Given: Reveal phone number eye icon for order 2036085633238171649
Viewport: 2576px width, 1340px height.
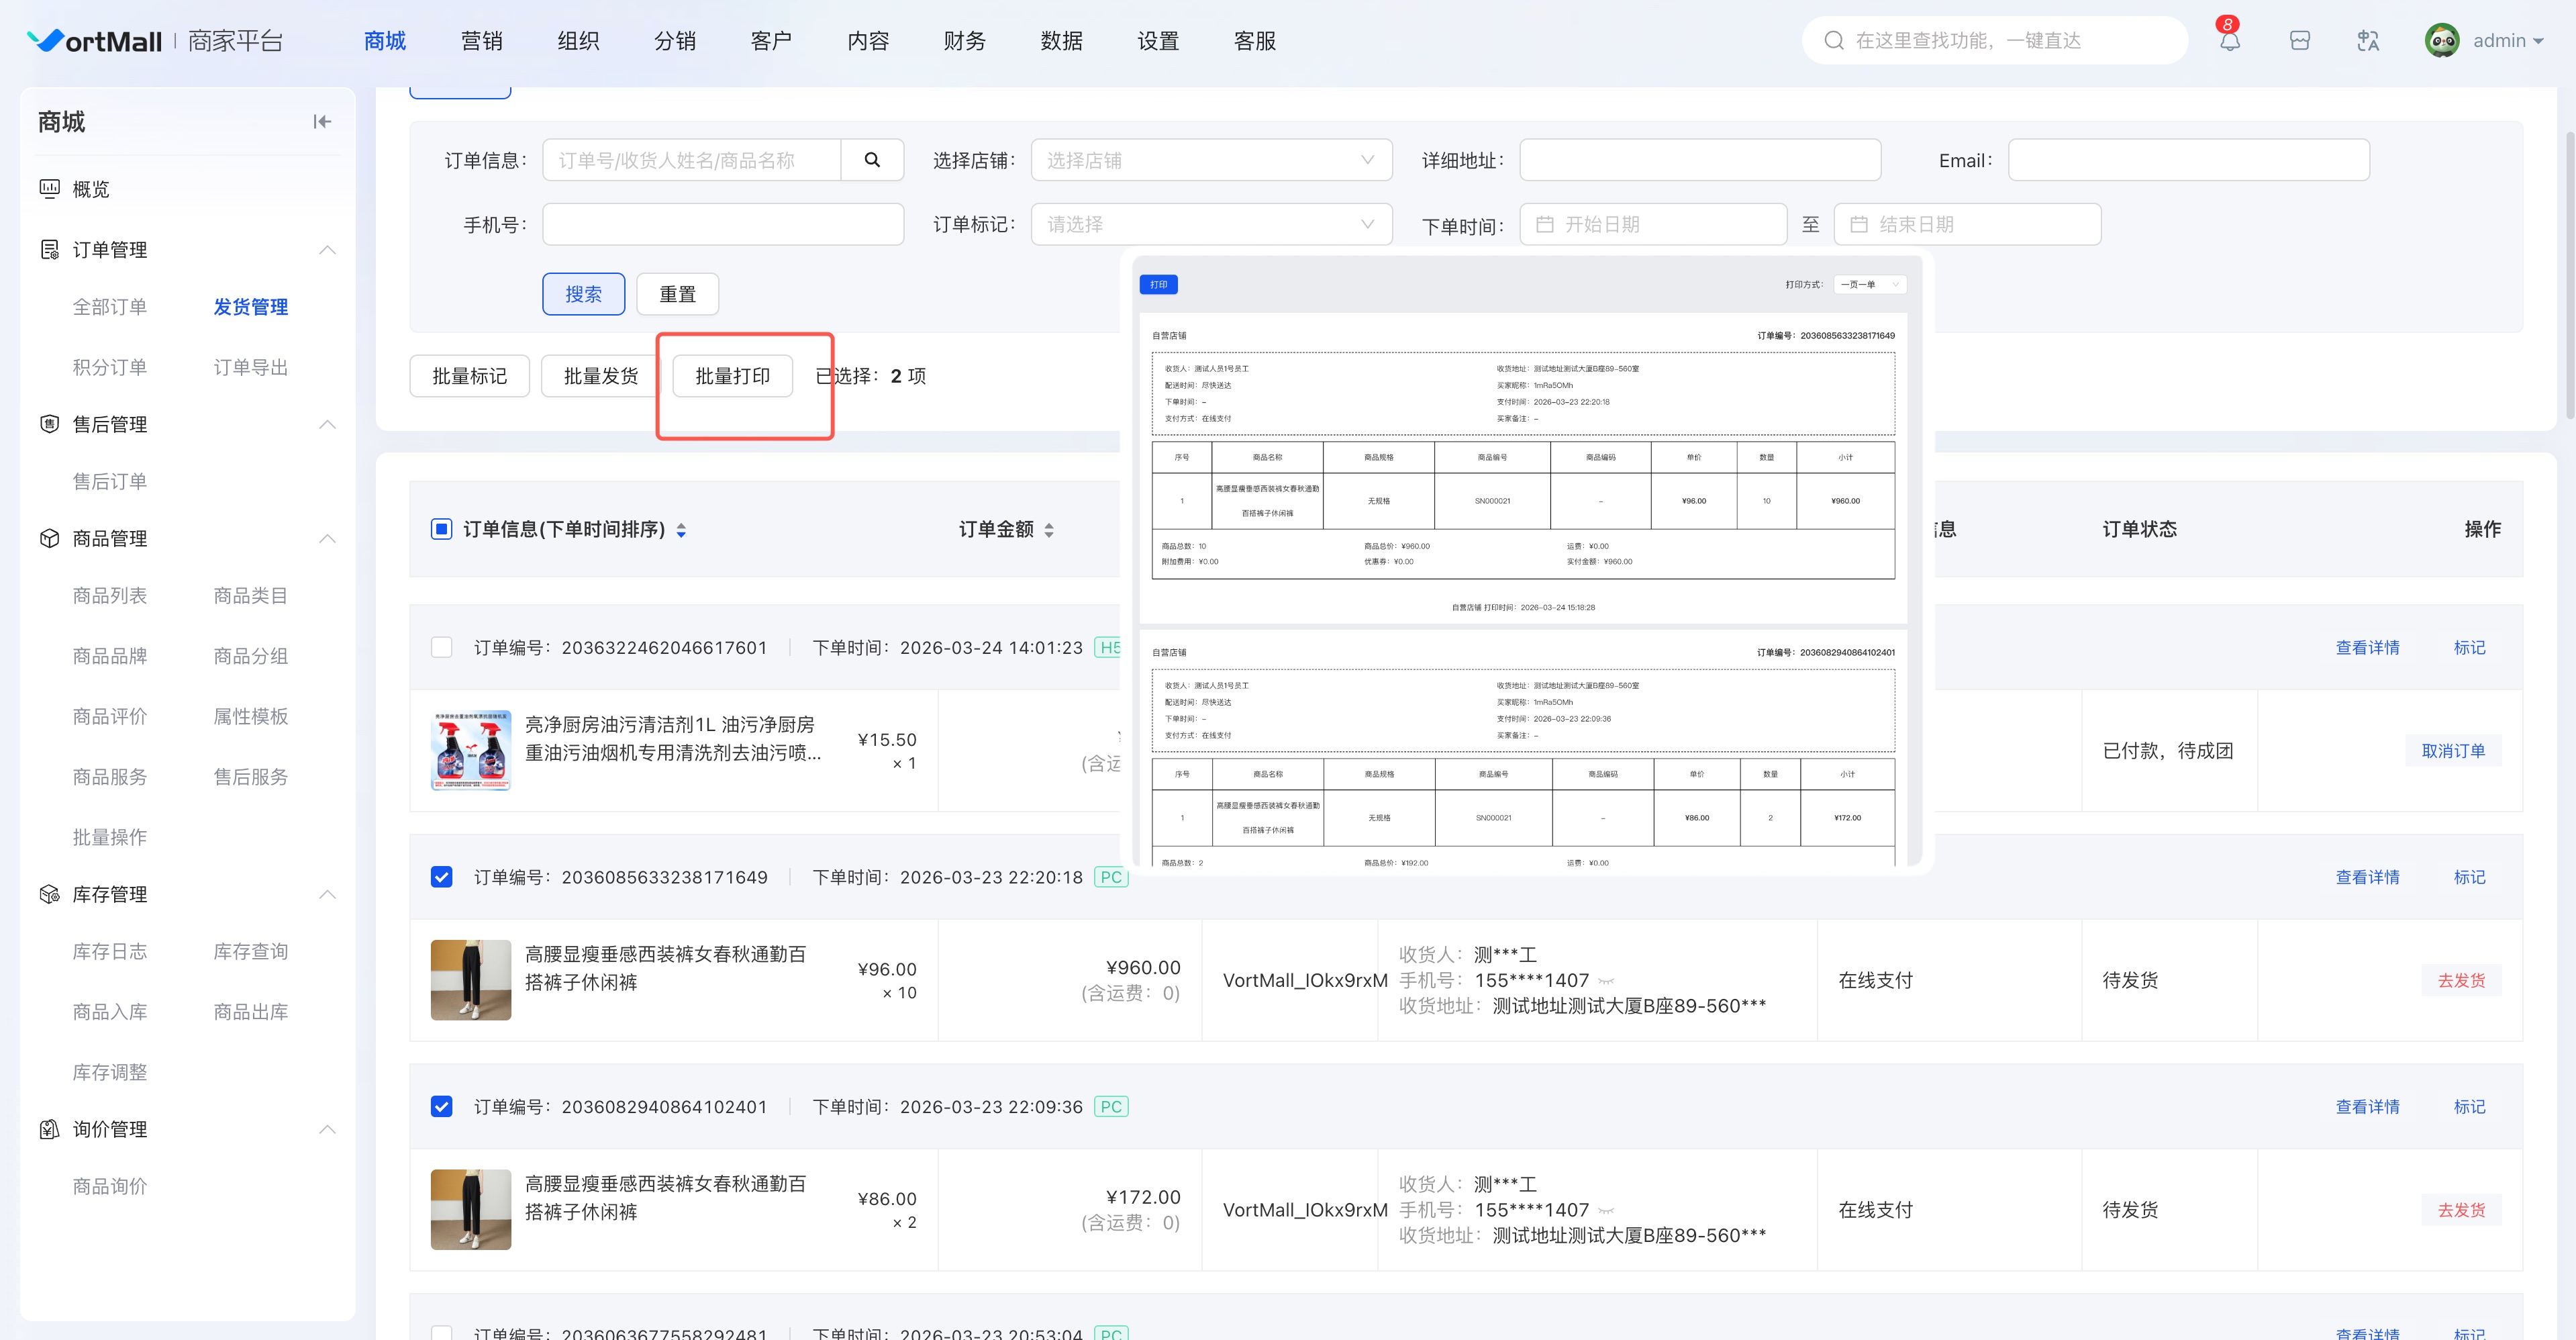Looking at the screenshot, I should [x=1606, y=981].
